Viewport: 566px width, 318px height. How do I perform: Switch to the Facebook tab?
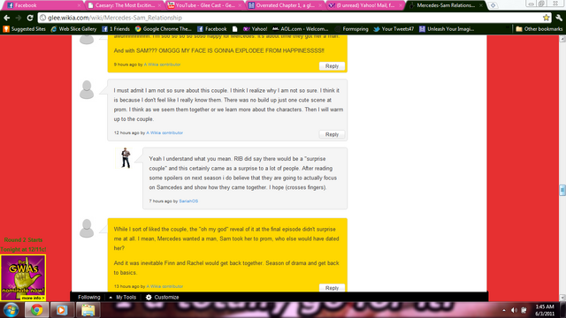42,5
